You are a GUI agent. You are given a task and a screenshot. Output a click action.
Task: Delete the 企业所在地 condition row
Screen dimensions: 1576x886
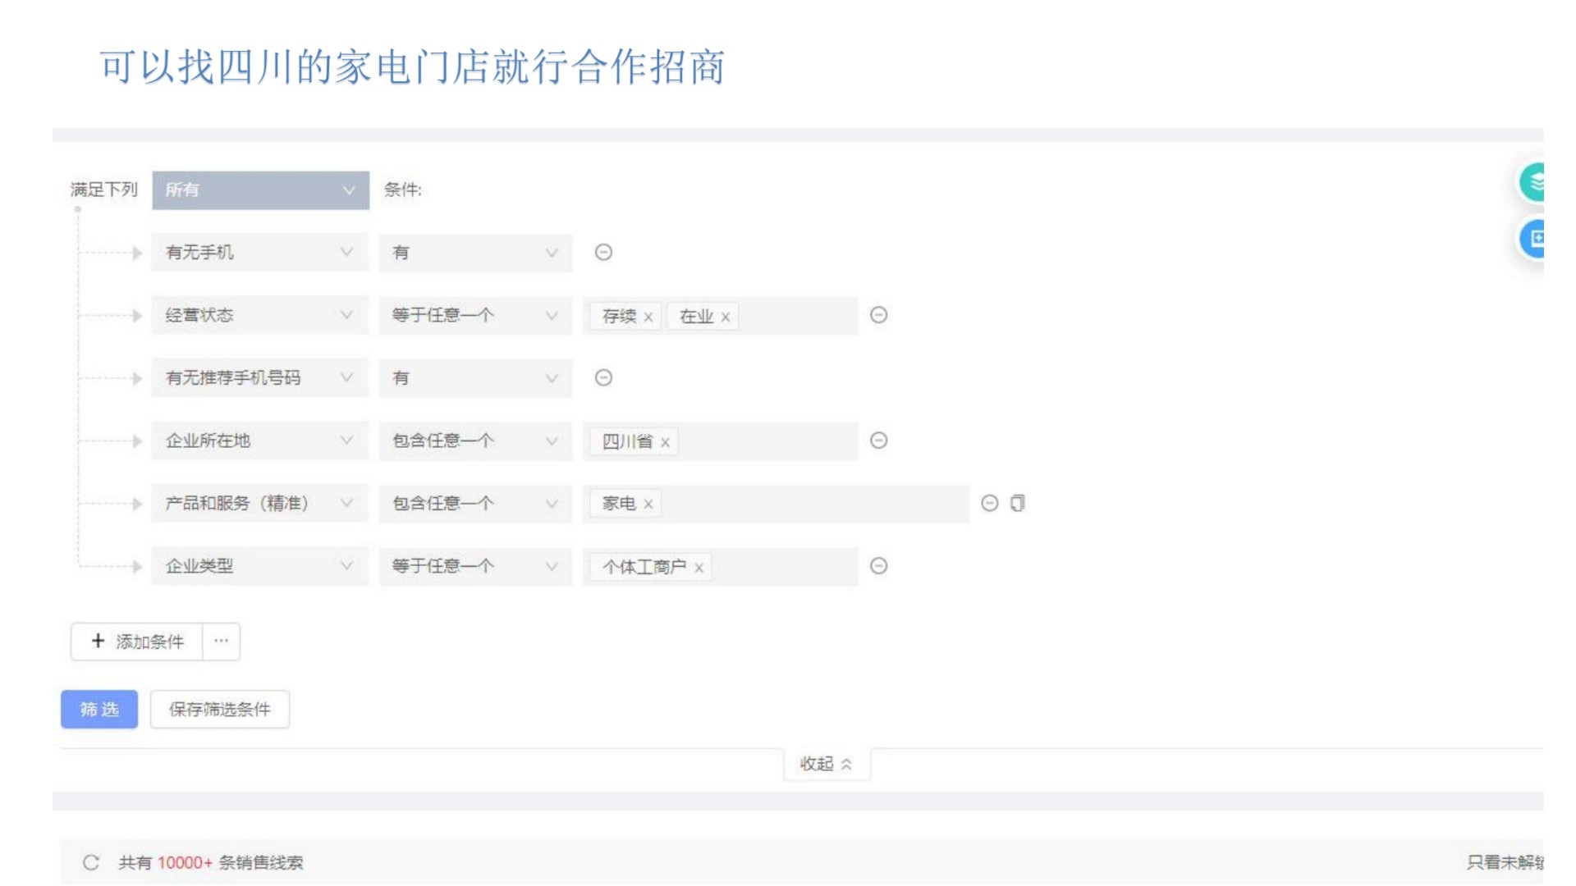pos(878,441)
